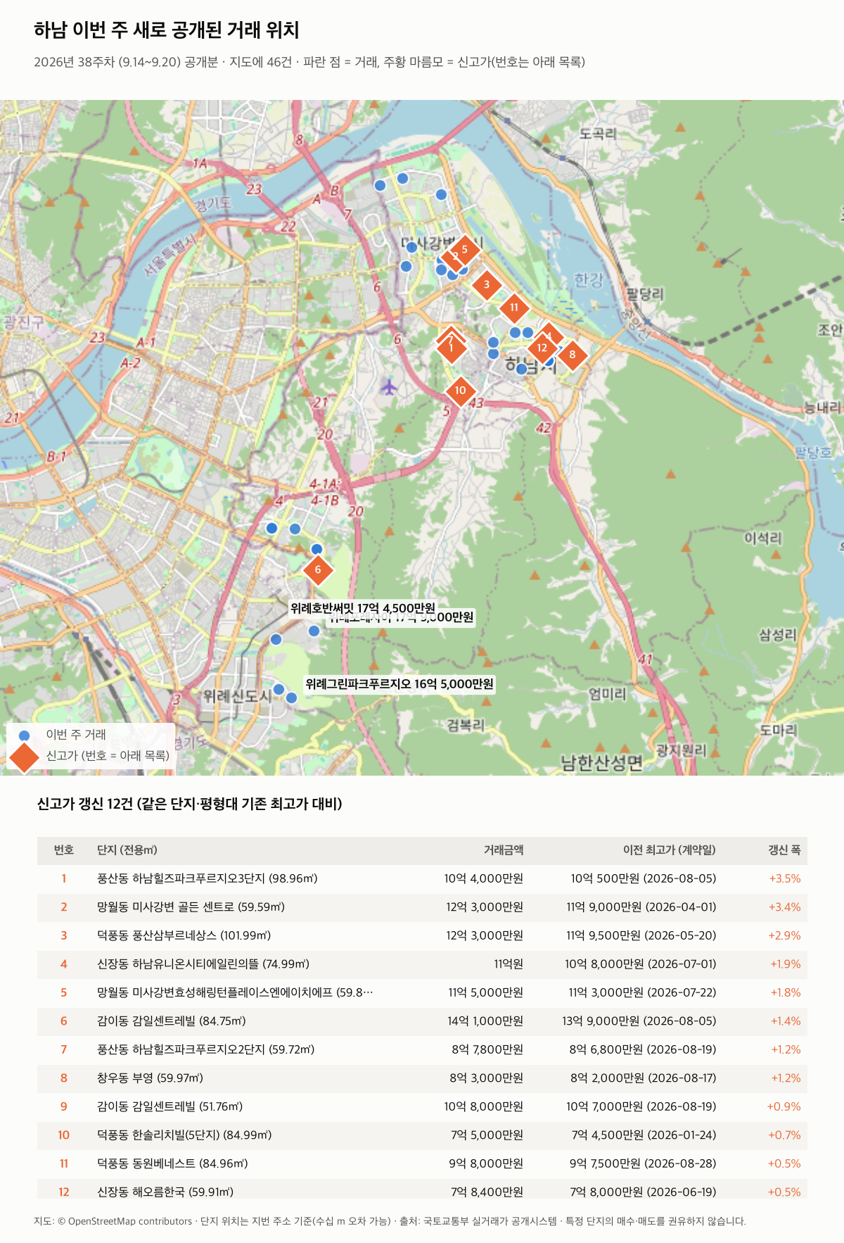The width and height of the screenshot is (844, 1243).
Task: Click the 11억원 transaction price
Action: [x=509, y=964]
